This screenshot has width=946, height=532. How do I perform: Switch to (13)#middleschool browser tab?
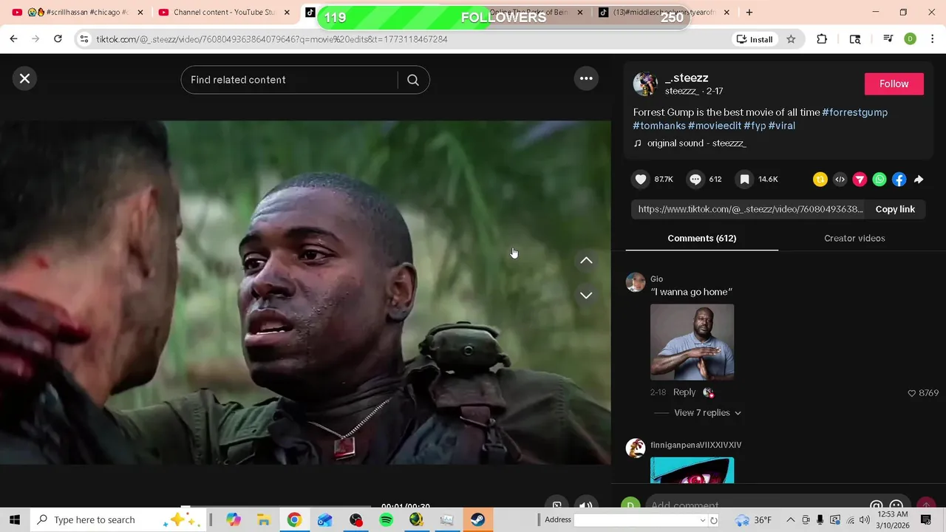tap(664, 13)
